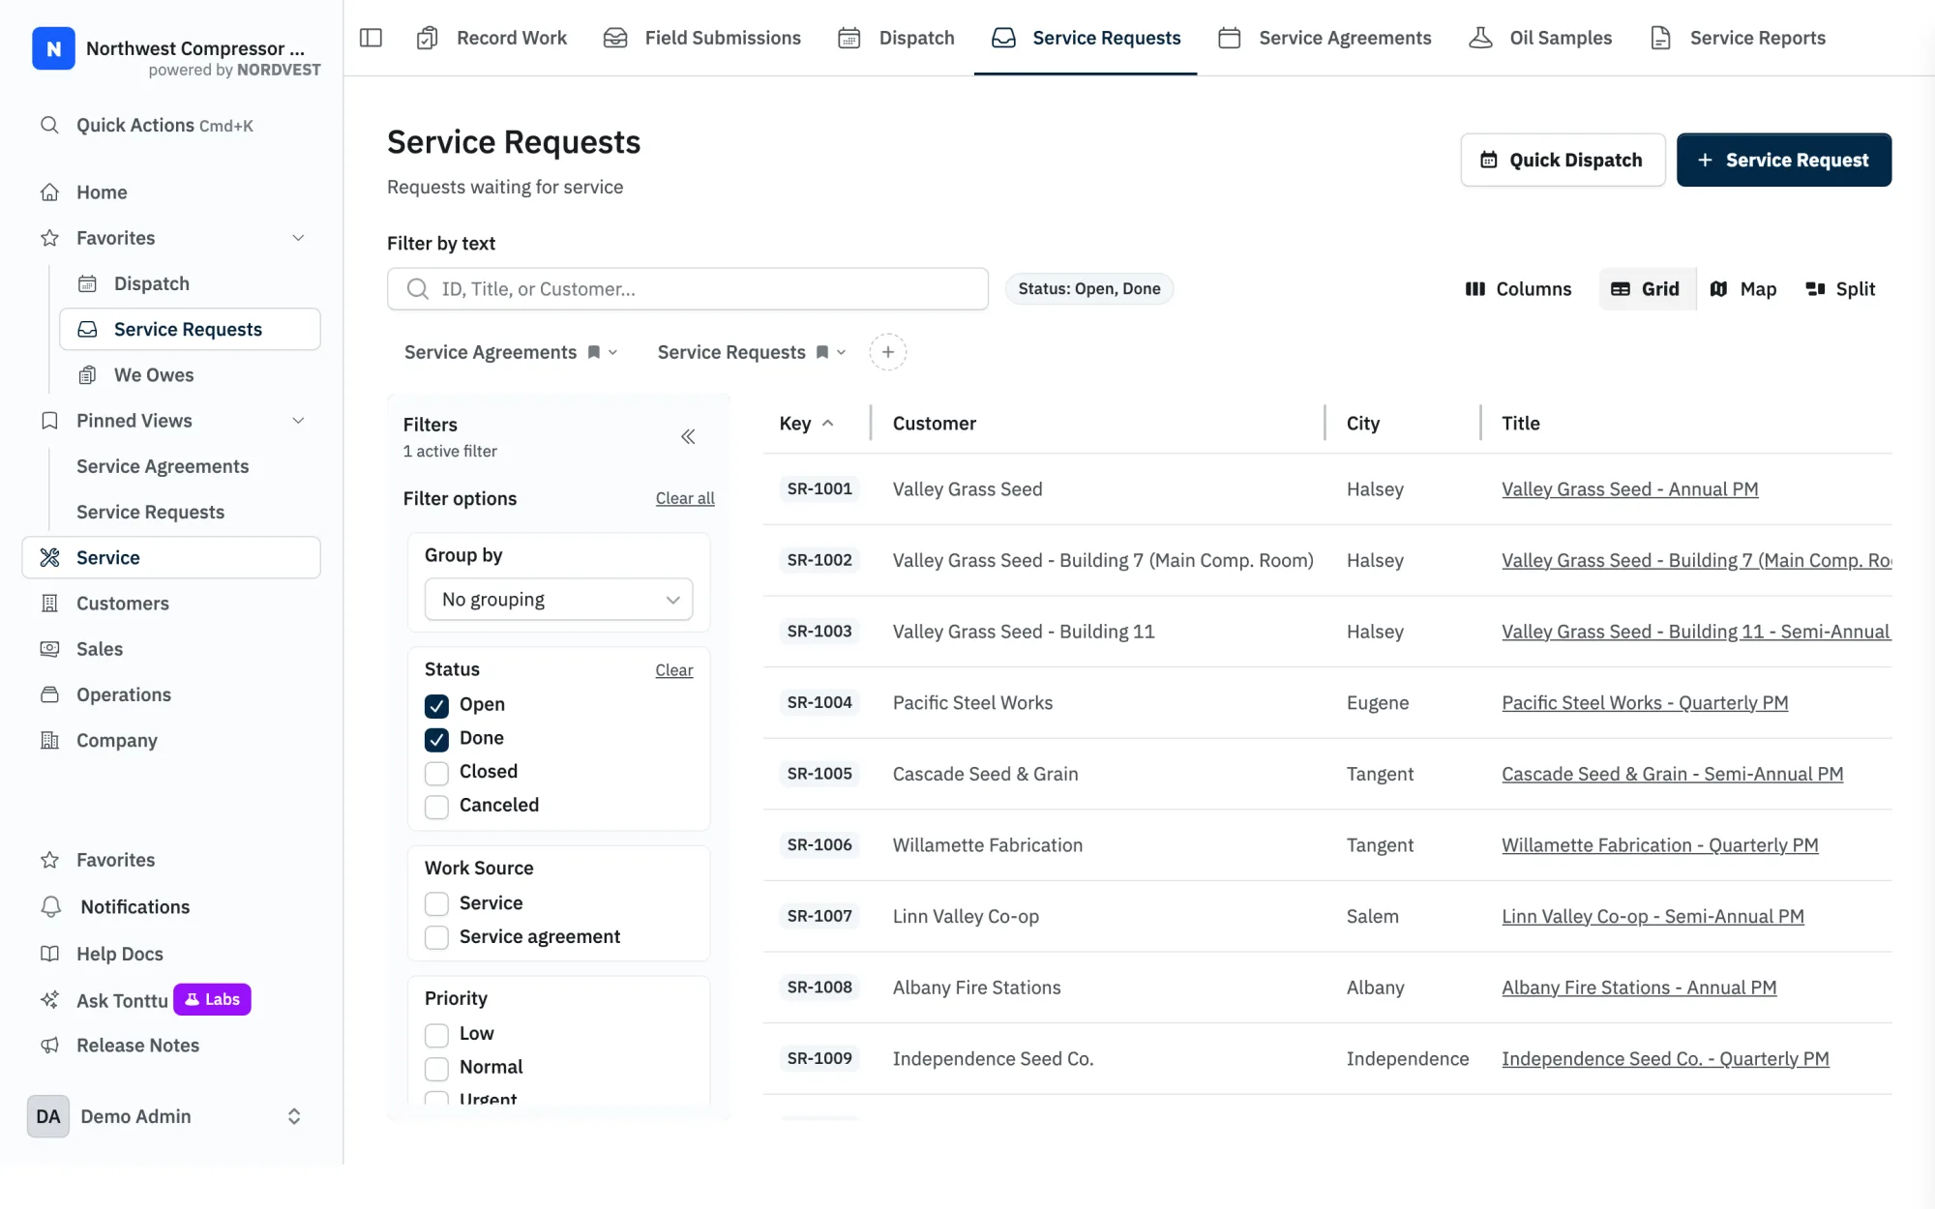Open Service Requests saved view menu
1935x1209 pixels.
point(841,352)
